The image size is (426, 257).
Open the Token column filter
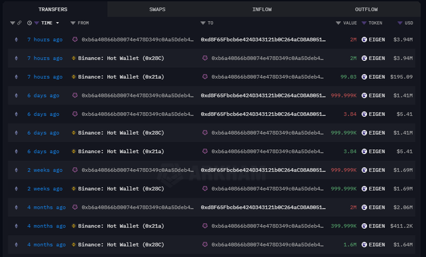click(363, 23)
